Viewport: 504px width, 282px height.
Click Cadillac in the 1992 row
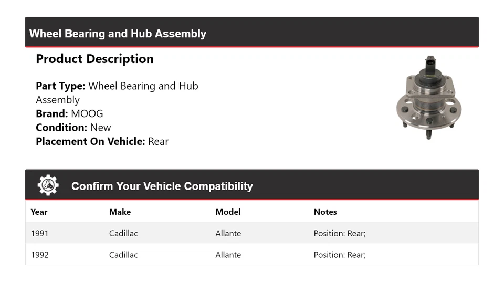[x=123, y=255]
